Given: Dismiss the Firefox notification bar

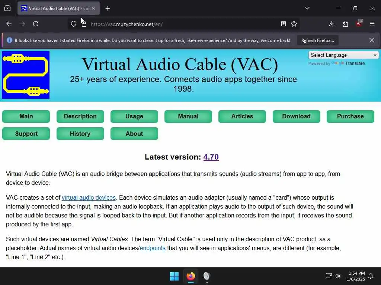Looking at the screenshot, I should pyautogui.click(x=372, y=40).
